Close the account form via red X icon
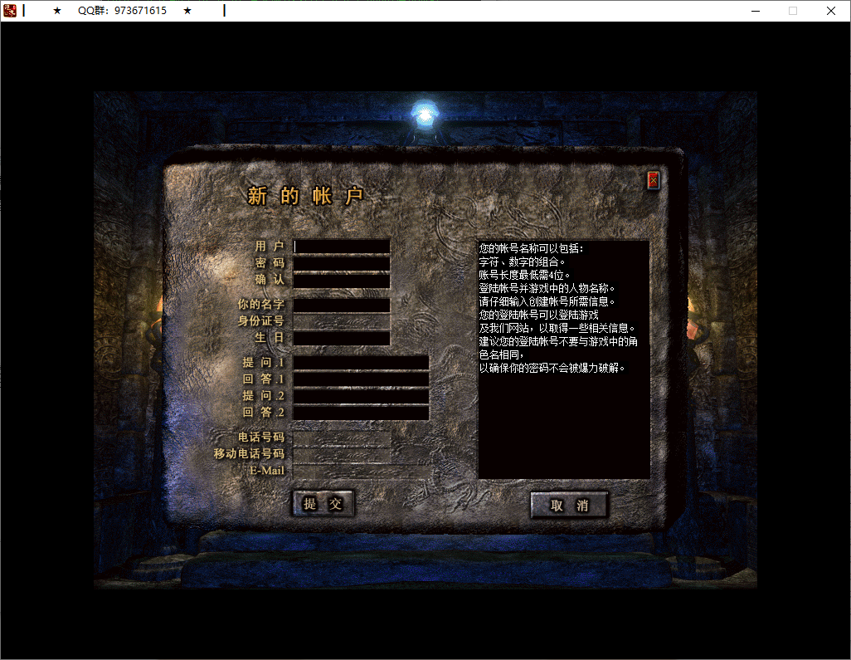851x660 pixels. (x=652, y=181)
